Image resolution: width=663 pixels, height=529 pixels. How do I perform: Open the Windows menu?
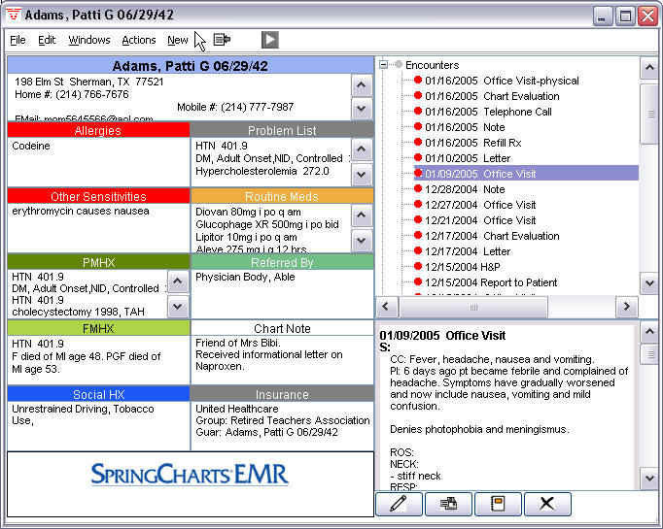[x=89, y=40]
